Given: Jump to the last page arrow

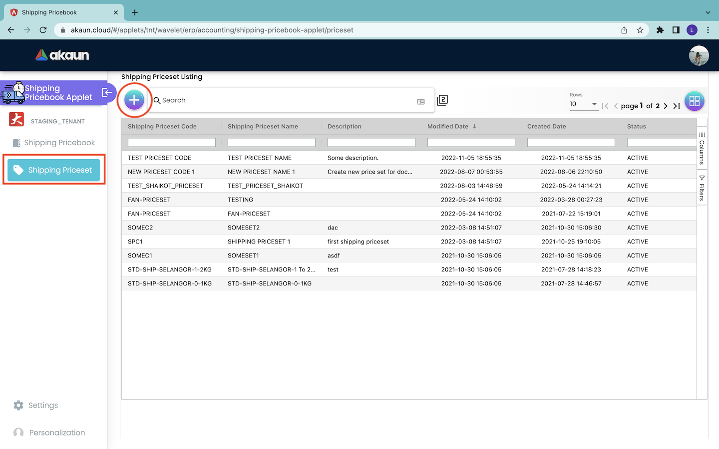Looking at the screenshot, I should [677, 106].
